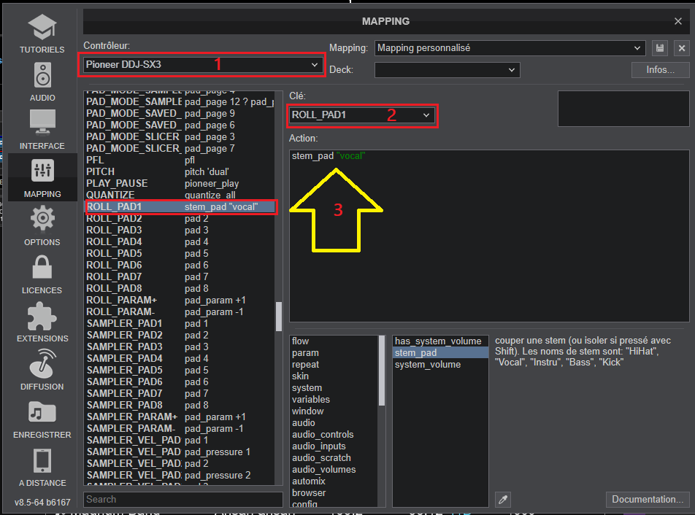The width and height of the screenshot is (695, 515).
Task: Open the Mapping personnalisé dropdown
Action: pyautogui.click(x=510, y=48)
